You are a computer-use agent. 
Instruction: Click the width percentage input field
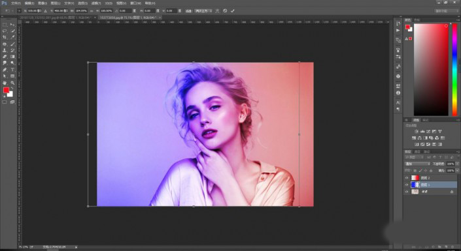tap(81, 11)
